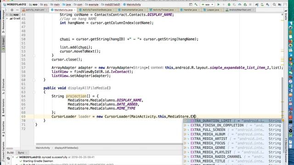The image size is (294, 165).
Task: Expand the 'app' node in project tree
Action: pos(7,15)
